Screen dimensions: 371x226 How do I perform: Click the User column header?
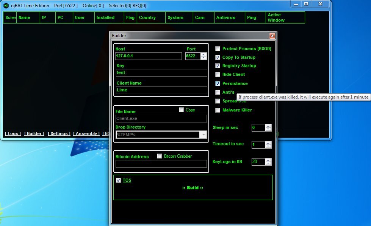[83, 17]
